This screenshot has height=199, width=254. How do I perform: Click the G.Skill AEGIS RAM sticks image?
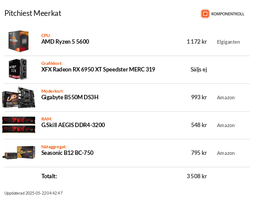coord(18,125)
